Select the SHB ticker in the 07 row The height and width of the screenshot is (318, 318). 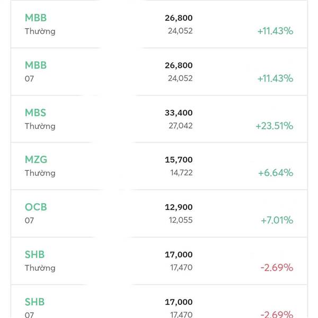click(34, 302)
